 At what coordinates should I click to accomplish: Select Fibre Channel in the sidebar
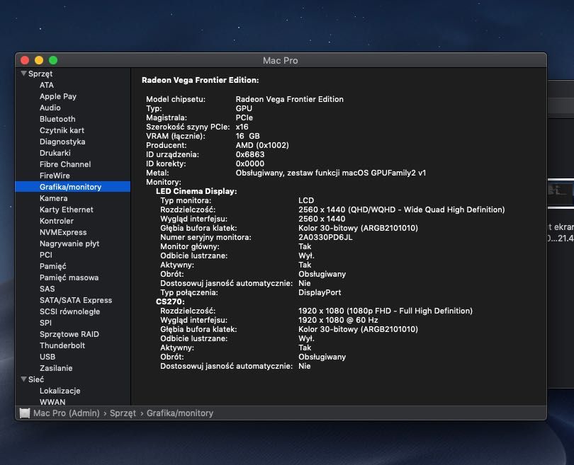tap(65, 164)
